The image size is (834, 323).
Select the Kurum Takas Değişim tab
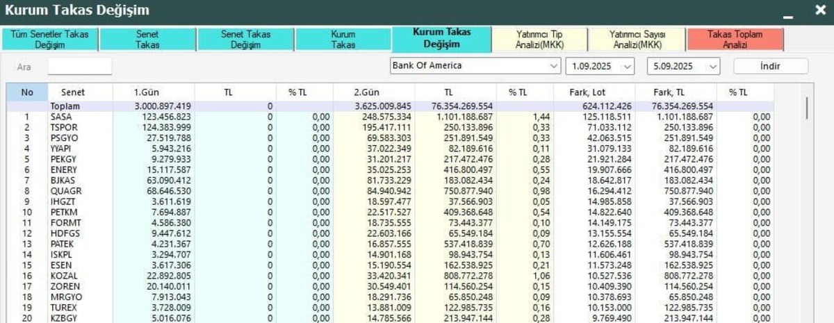442,39
